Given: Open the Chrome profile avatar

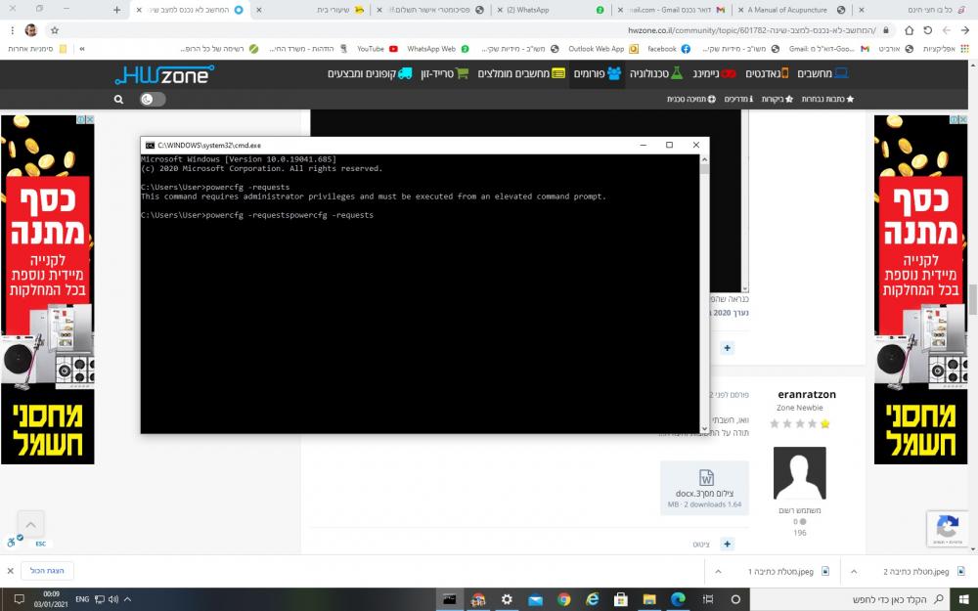Looking at the screenshot, I should point(31,30).
